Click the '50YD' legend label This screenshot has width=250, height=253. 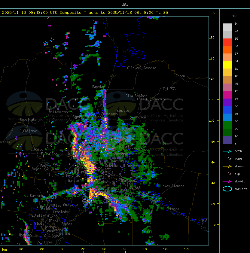238,151
